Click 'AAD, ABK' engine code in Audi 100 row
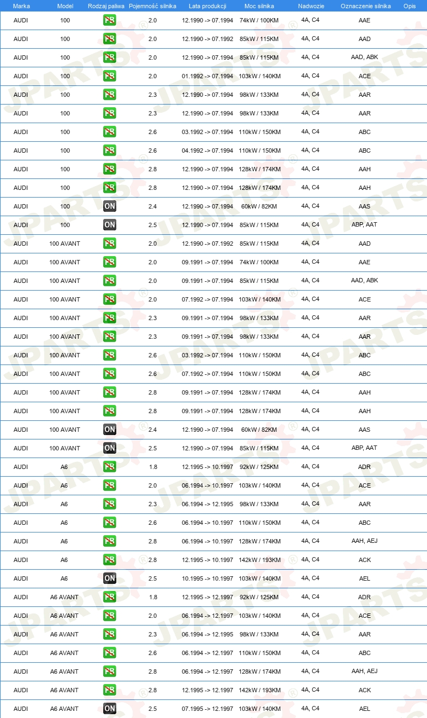This screenshot has height=718, width=427. (x=364, y=57)
